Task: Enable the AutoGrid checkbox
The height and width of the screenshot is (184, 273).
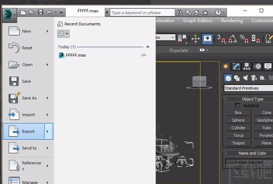Action: click(x=237, y=105)
